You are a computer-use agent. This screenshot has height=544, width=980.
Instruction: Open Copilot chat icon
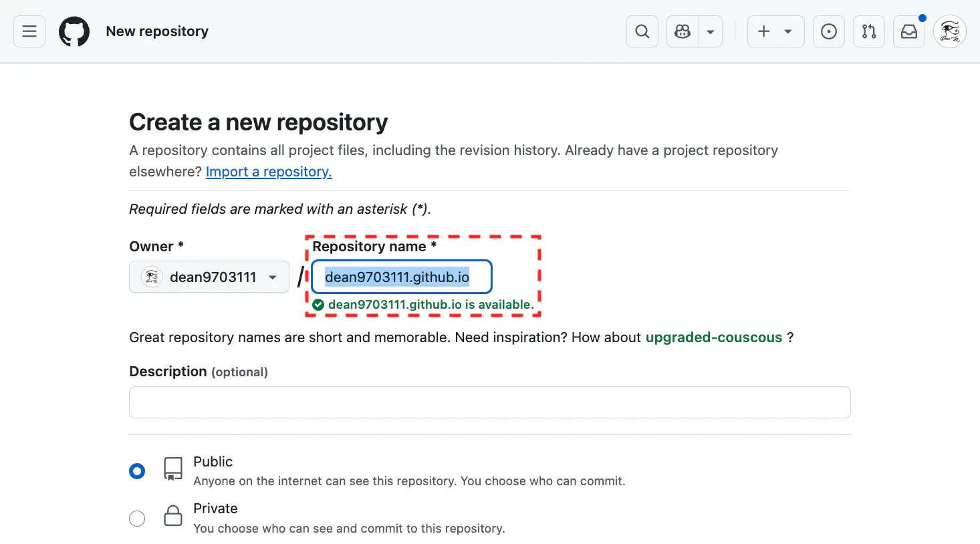click(683, 31)
